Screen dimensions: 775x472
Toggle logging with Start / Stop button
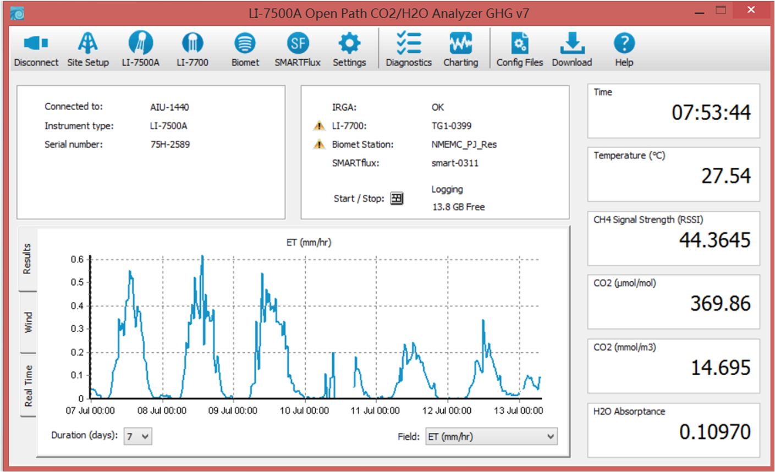397,199
